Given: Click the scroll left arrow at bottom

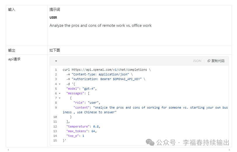Looking at the screenshot, I should click(x=8, y=150).
